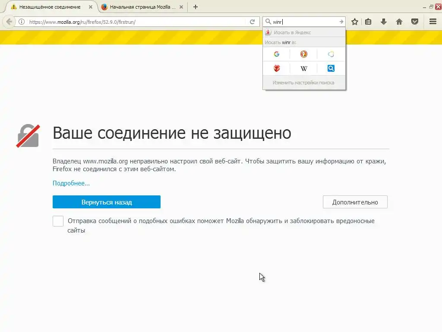The image size is (442, 332).
Task: Search winr with Google icon
Action: coord(277,54)
